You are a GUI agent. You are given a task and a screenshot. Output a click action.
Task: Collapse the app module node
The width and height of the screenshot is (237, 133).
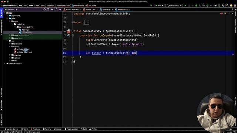(x=4, y=13)
